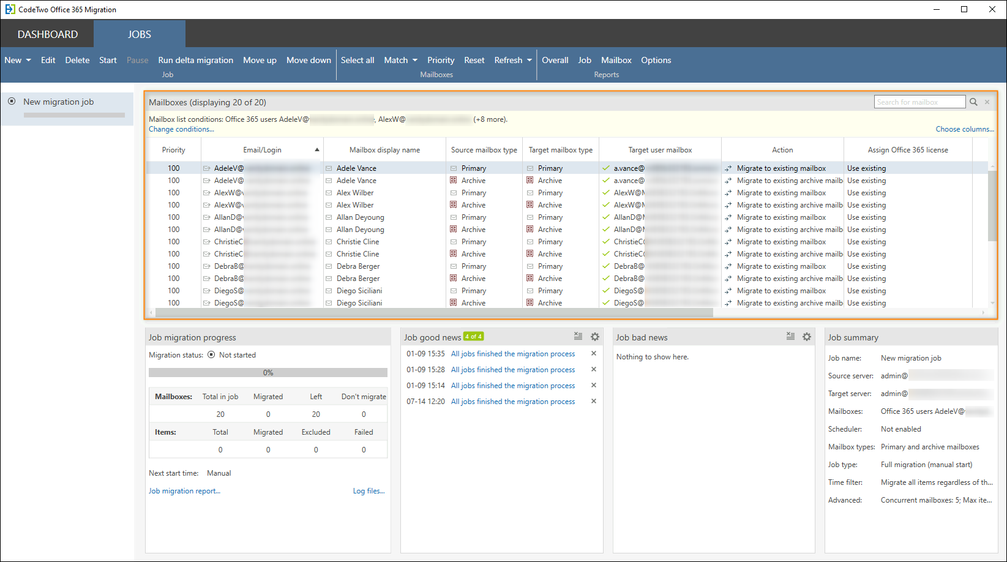The image size is (1007, 562).
Task: Dismiss the 01-09 15:14 good news entry
Action: [594, 385]
